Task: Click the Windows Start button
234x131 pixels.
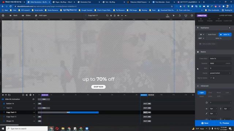Action: click(x=3, y=128)
